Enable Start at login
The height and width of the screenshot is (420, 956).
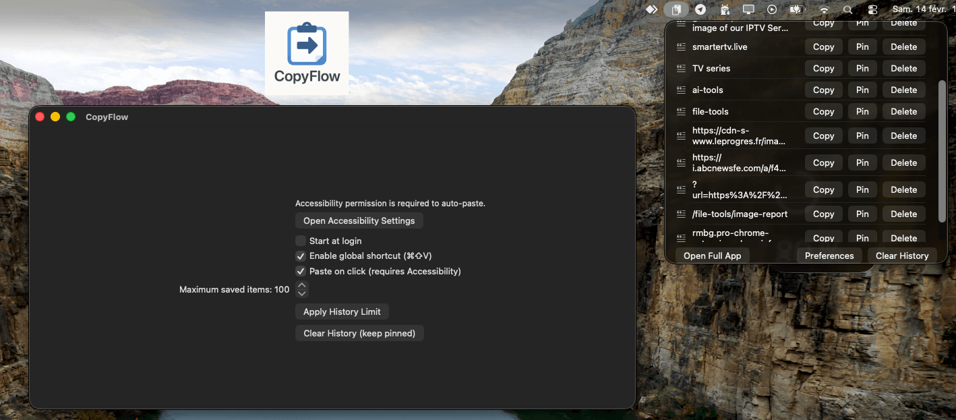click(300, 241)
